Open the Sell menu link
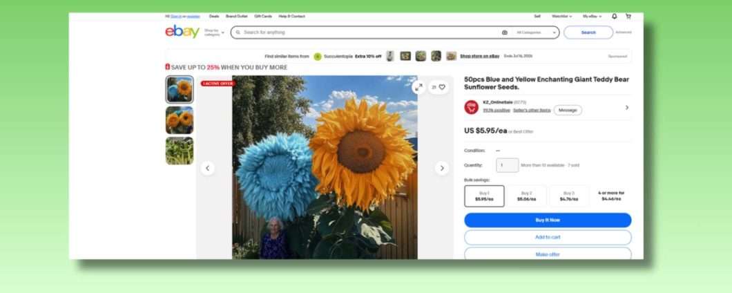Screen dimensions: 732x293 click(x=537, y=17)
